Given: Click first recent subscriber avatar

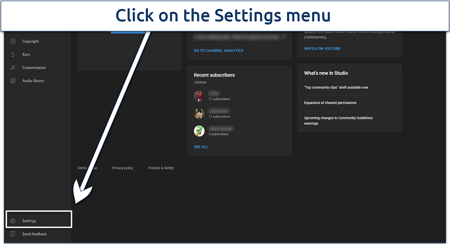Looking at the screenshot, I should click(x=199, y=96).
